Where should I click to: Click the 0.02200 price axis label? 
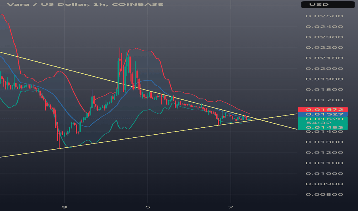(x=324, y=48)
